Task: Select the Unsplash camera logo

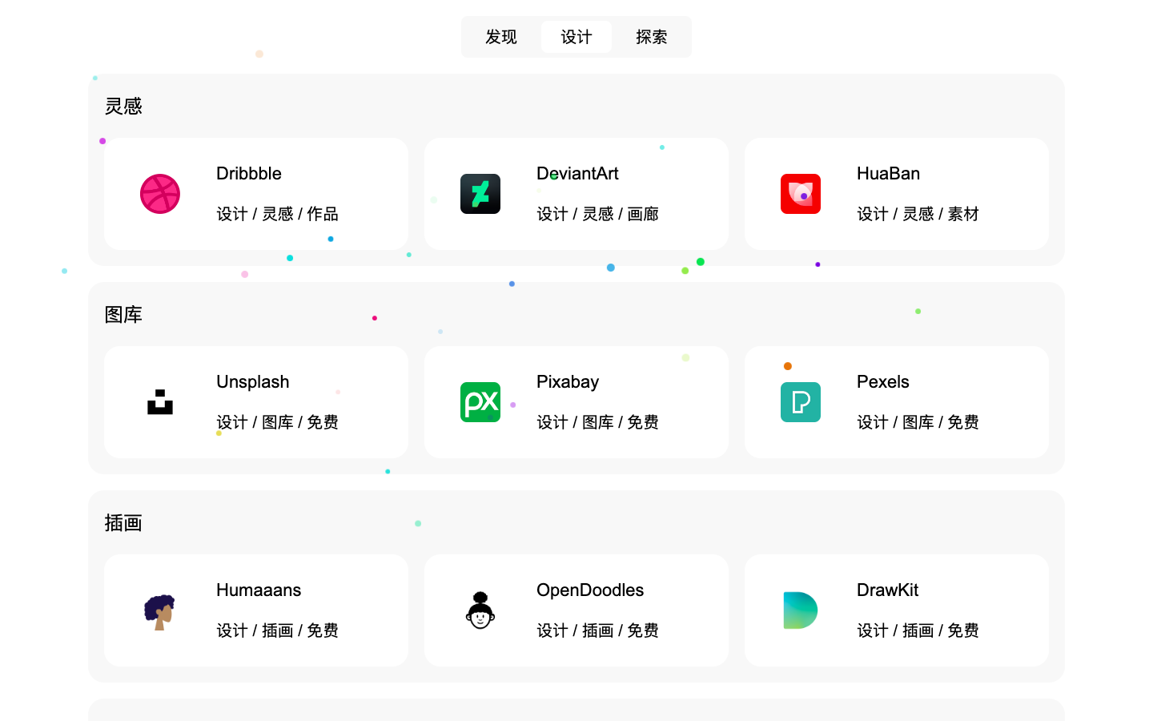Action: pyautogui.click(x=160, y=402)
